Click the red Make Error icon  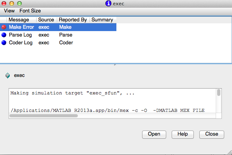tap(4, 27)
